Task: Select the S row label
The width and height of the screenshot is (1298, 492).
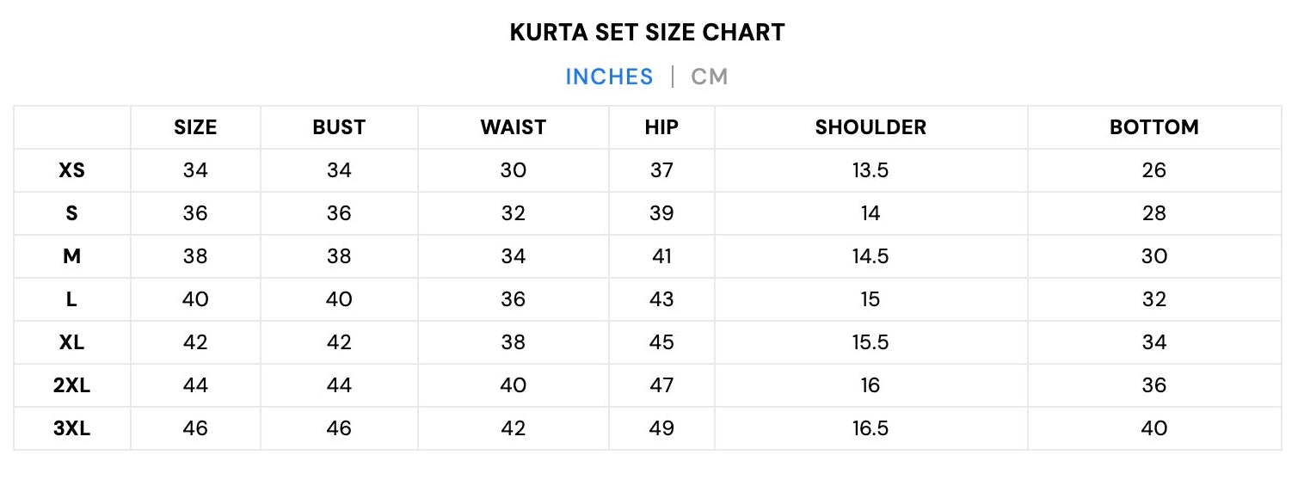Action: pyautogui.click(x=71, y=213)
